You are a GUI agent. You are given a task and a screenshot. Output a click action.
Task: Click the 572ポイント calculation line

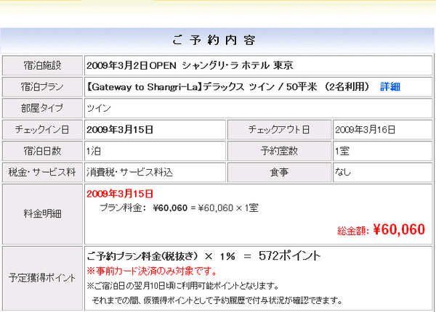click(x=203, y=256)
